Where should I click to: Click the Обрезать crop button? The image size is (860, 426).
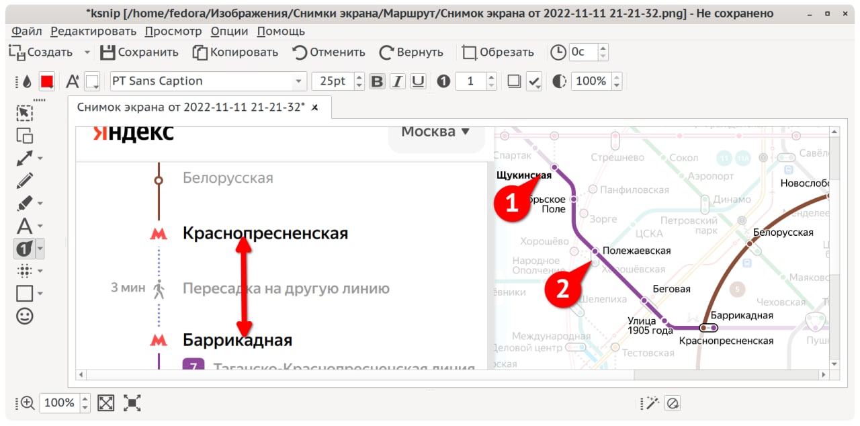498,52
